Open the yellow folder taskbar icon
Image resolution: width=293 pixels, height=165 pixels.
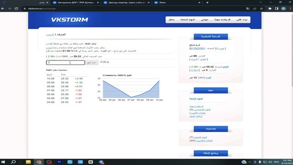28,162
